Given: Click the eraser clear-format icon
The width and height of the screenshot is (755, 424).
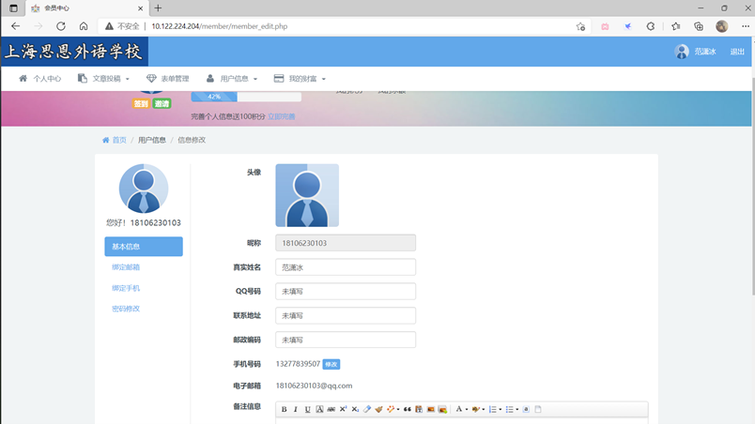Looking at the screenshot, I should 367,409.
